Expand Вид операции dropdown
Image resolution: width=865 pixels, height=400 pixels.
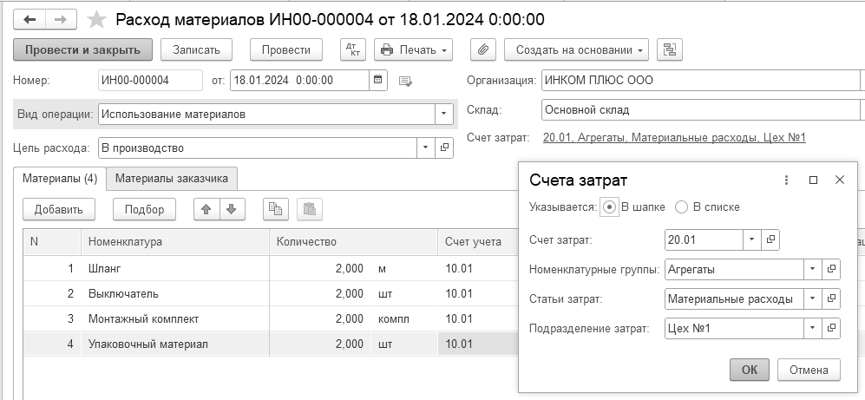point(444,115)
